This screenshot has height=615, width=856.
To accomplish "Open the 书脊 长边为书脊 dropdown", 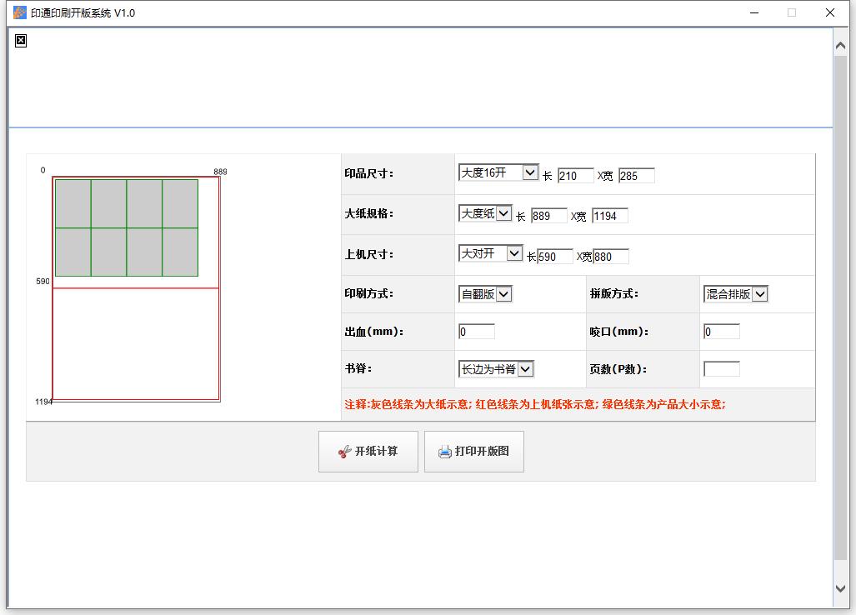I will coord(496,369).
